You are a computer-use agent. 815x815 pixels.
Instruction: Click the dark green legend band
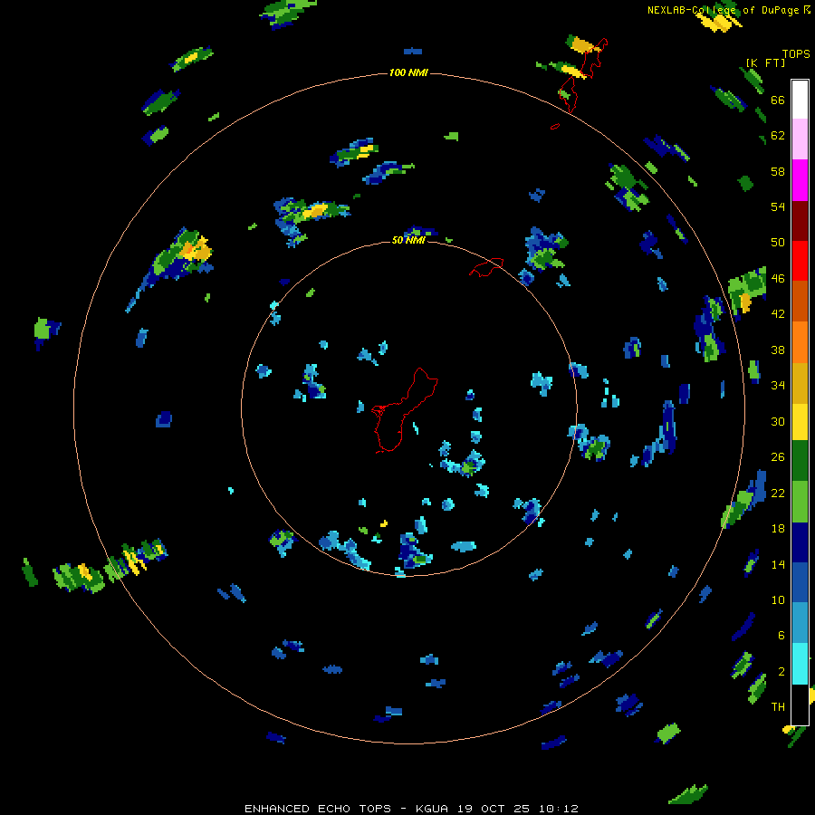(800, 461)
